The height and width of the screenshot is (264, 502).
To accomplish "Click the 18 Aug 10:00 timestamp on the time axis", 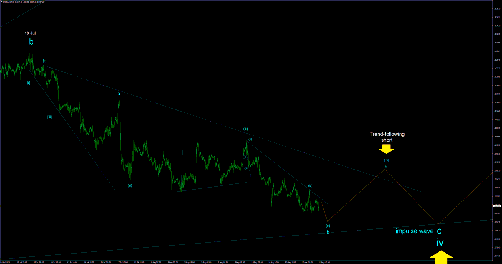I will point(324,261).
